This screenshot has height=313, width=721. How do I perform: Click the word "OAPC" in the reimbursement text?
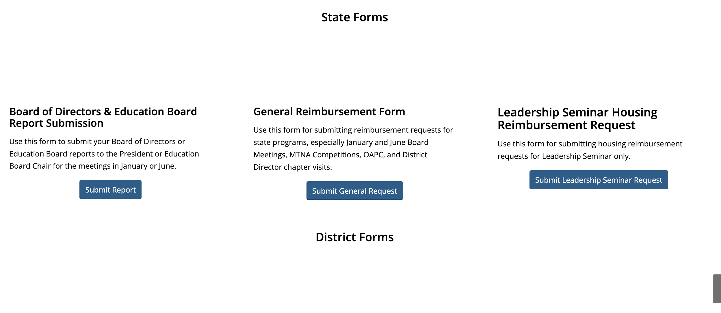coord(374,155)
